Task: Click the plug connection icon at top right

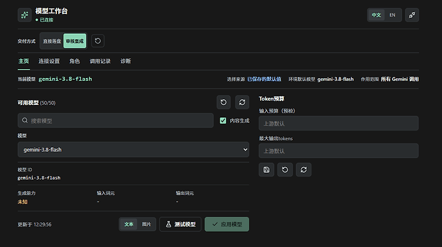Action: click(412, 15)
